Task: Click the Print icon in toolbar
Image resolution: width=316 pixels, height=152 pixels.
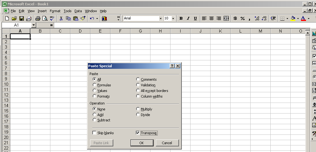Action: 38,18
